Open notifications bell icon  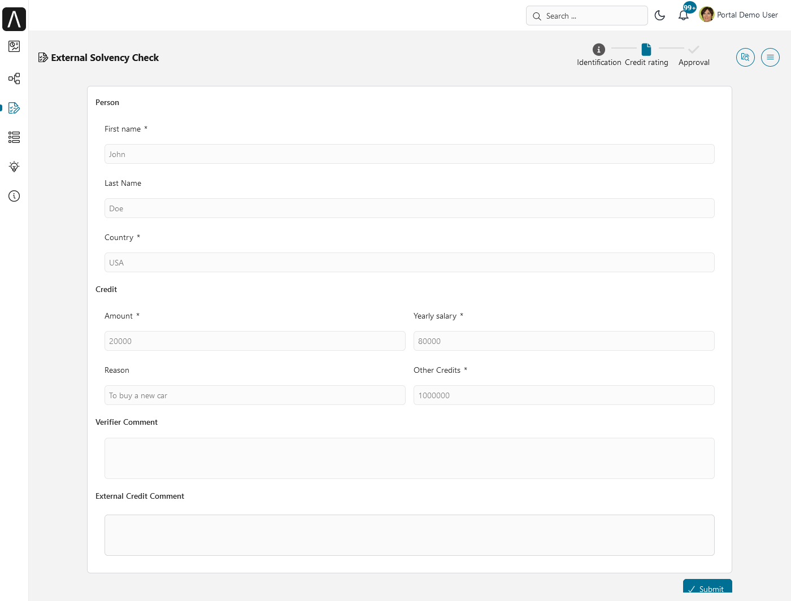click(x=684, y=15)
